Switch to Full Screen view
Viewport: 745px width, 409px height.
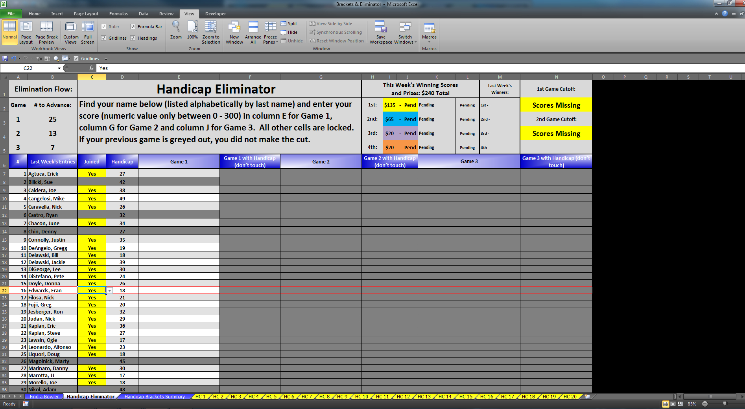click(x=88, y=32)
